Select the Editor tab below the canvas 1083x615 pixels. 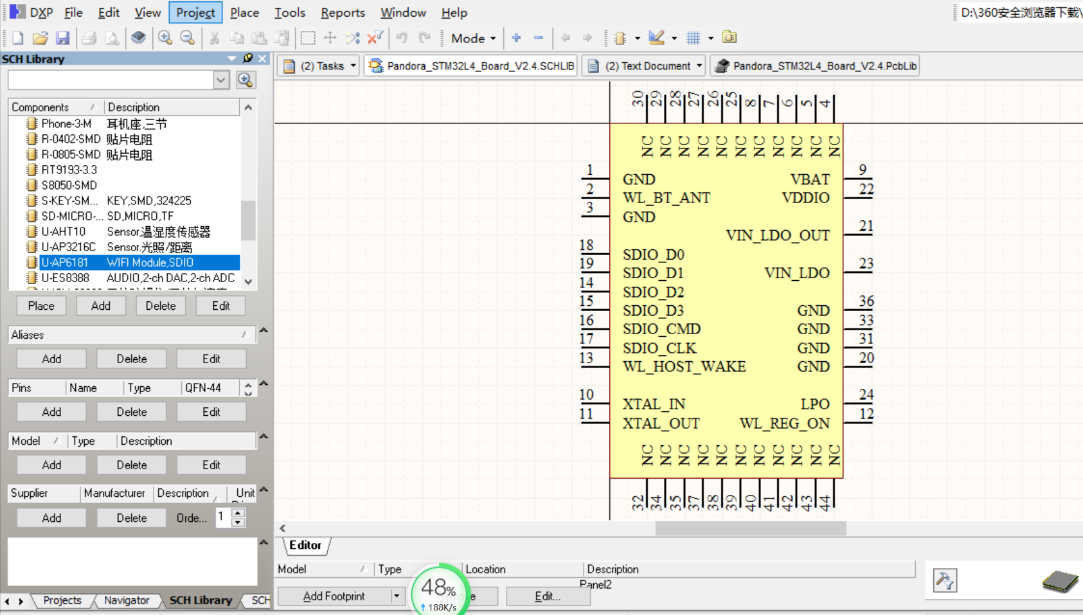tap(305, 545)
